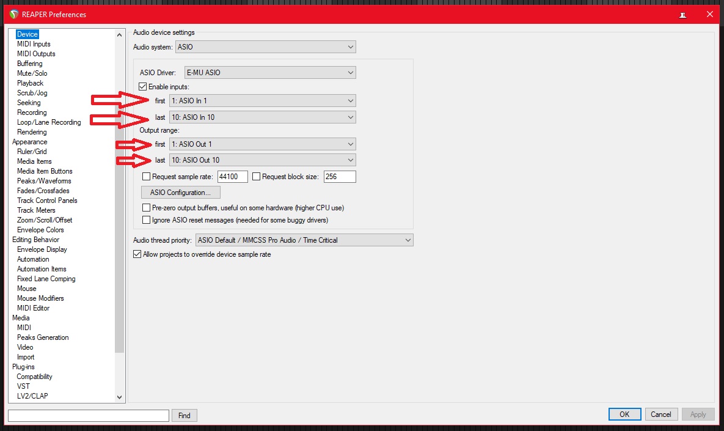Click the category list scroll-up arrow
This screenshot has height=431, width=724.
pyautogui.click(x=120, y=35)
